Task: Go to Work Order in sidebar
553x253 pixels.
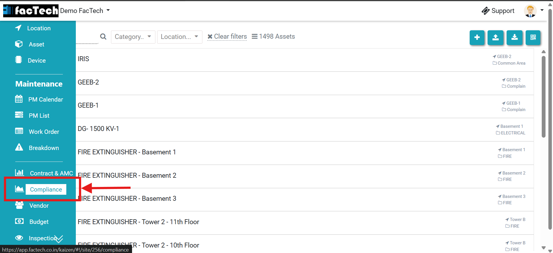Action: point(44,132)
